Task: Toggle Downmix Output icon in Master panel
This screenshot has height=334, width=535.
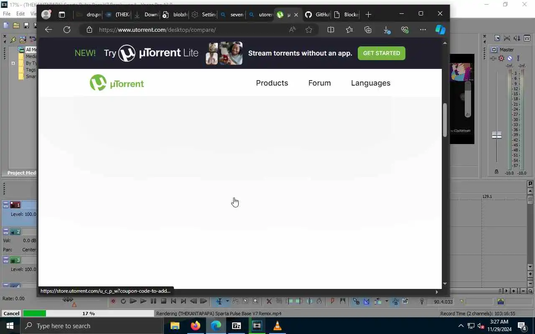Action: 507,38
